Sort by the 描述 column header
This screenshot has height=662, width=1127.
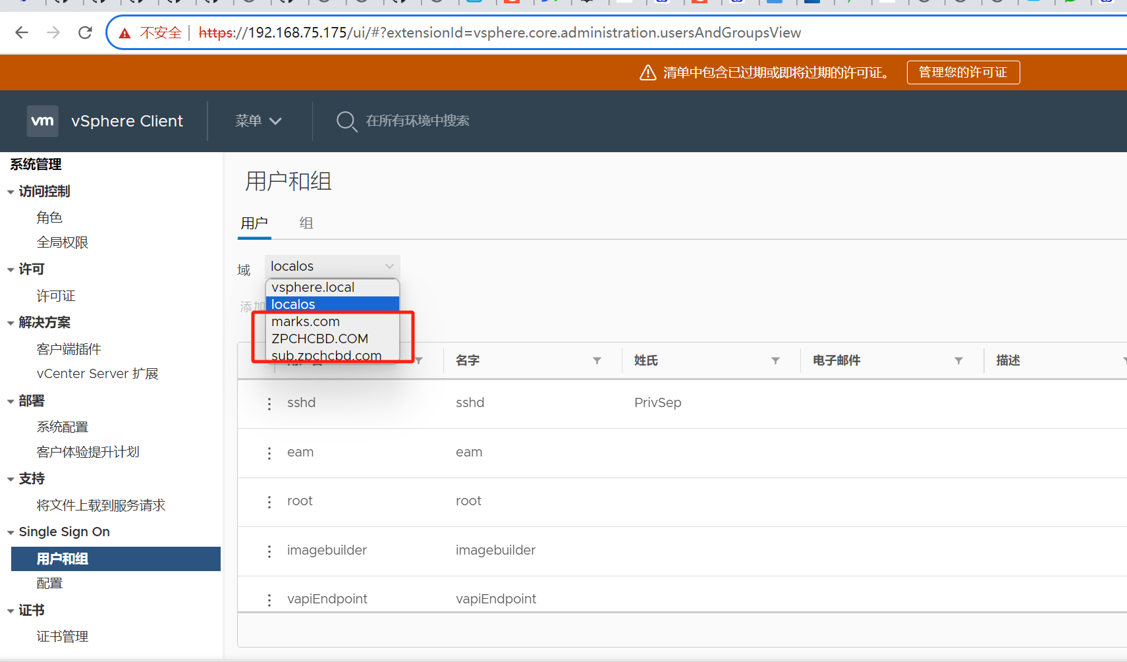[1008, 360]
